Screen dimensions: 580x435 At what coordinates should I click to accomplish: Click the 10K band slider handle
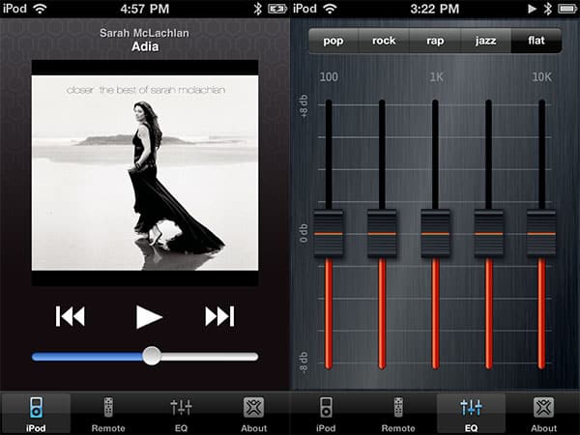(x=541, y=233)
